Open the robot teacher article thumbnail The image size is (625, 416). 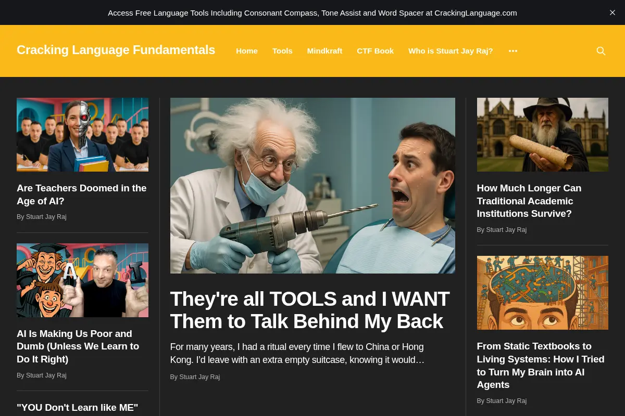point(82,135)
